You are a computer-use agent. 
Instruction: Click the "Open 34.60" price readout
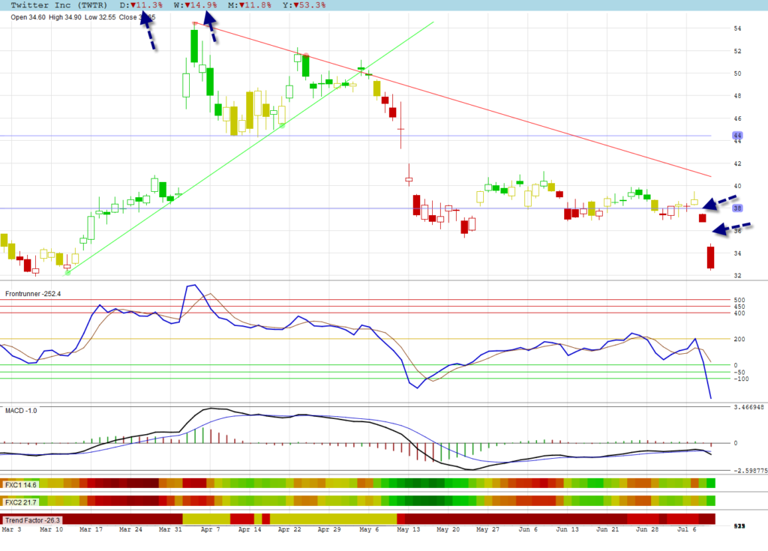click(x=28, y=17)
